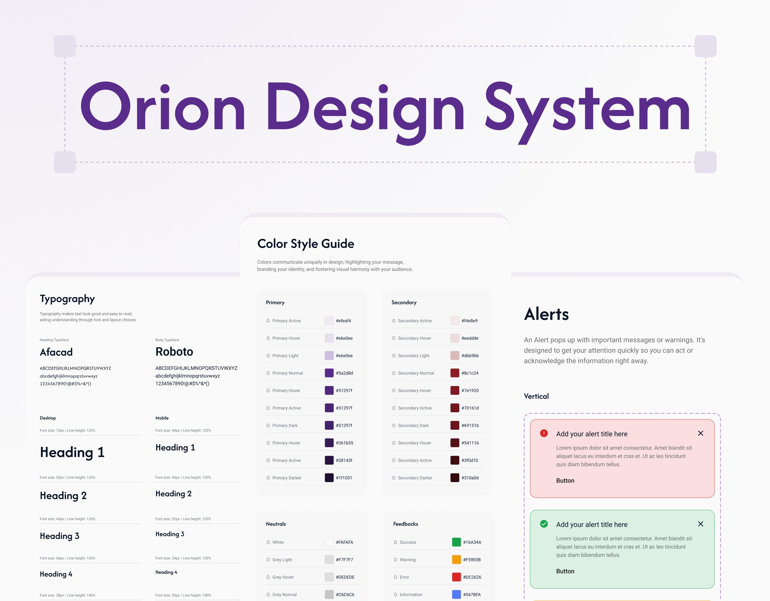Select the #8c1c24 Secondary Normal swatch

tap(455, 373)
